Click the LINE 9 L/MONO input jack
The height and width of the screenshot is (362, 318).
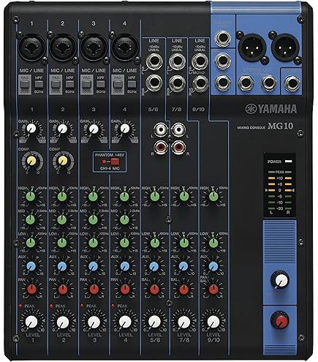(200, 61)
